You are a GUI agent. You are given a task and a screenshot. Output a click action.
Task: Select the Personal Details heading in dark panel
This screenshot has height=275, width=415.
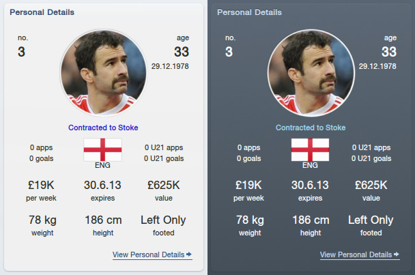click(x=250, y=12)
